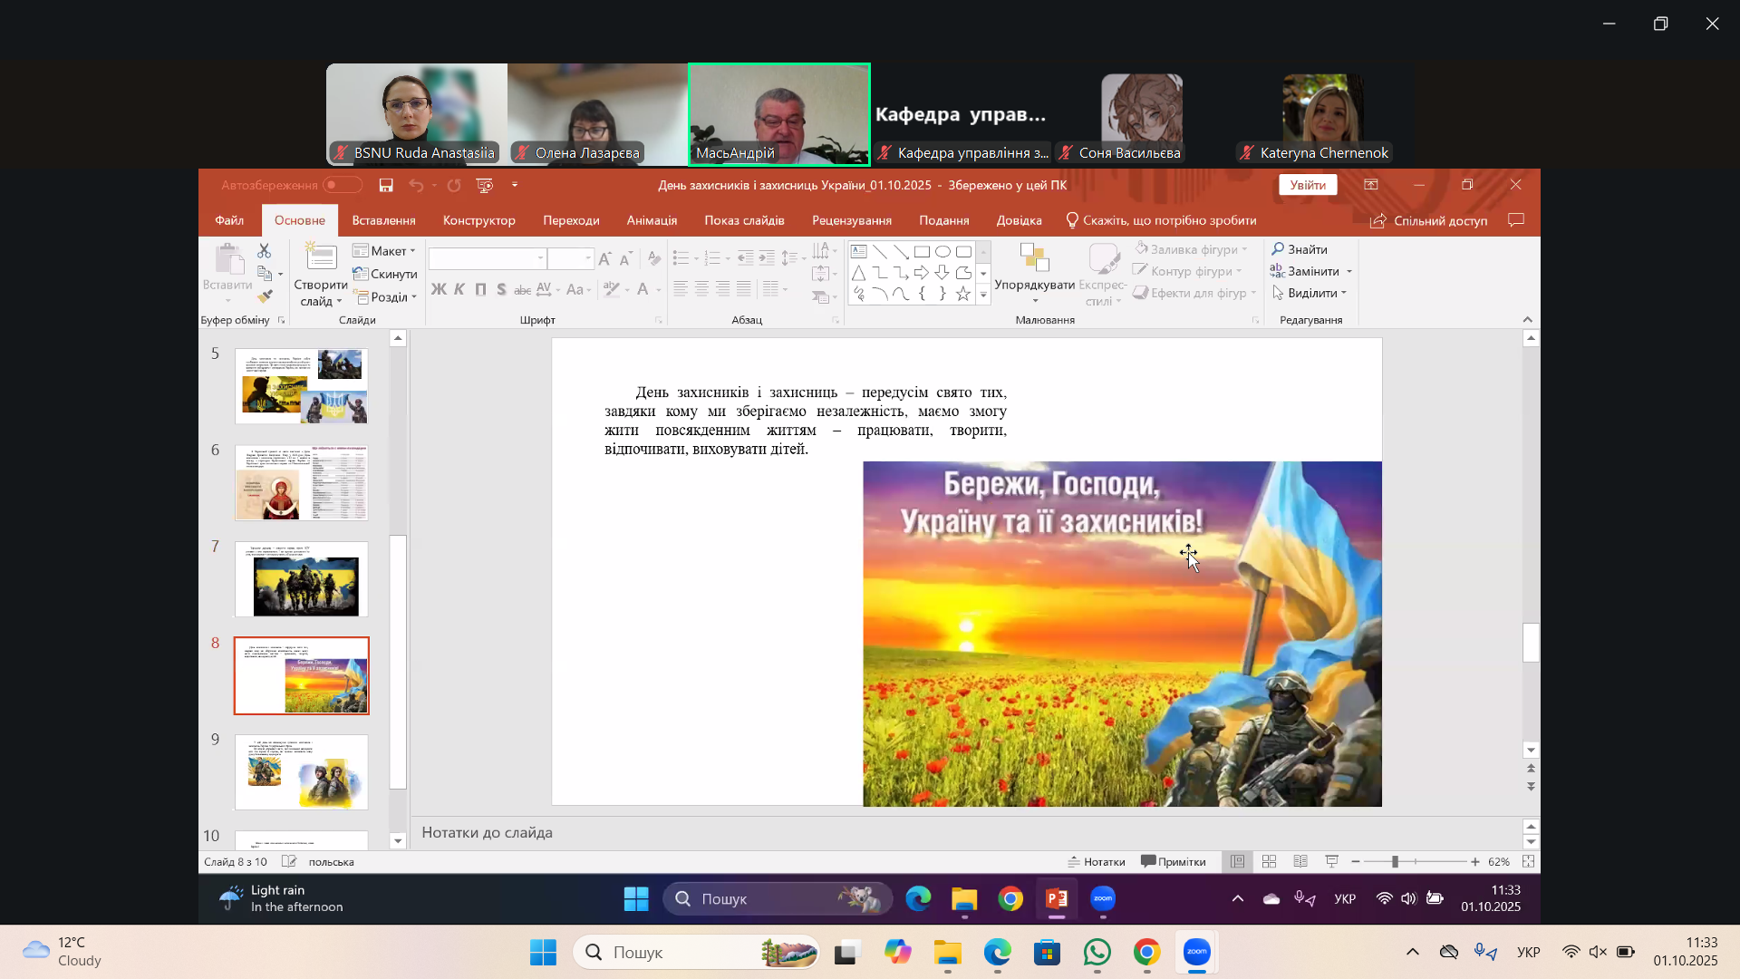Switch to slide sorter view
The image size is (1740, 979).
click(x=1269, y=861)
